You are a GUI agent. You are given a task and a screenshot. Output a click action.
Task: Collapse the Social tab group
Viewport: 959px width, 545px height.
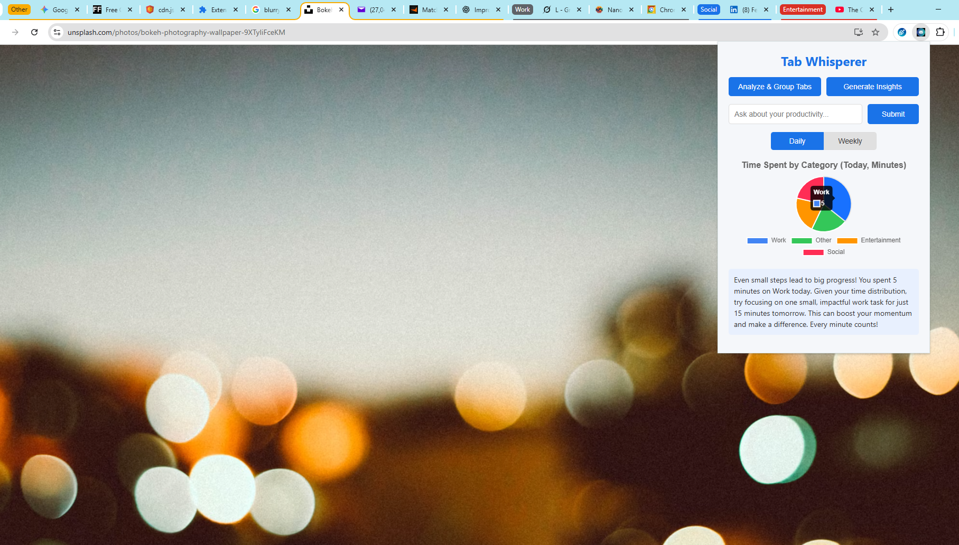click(x=709, y=9)
